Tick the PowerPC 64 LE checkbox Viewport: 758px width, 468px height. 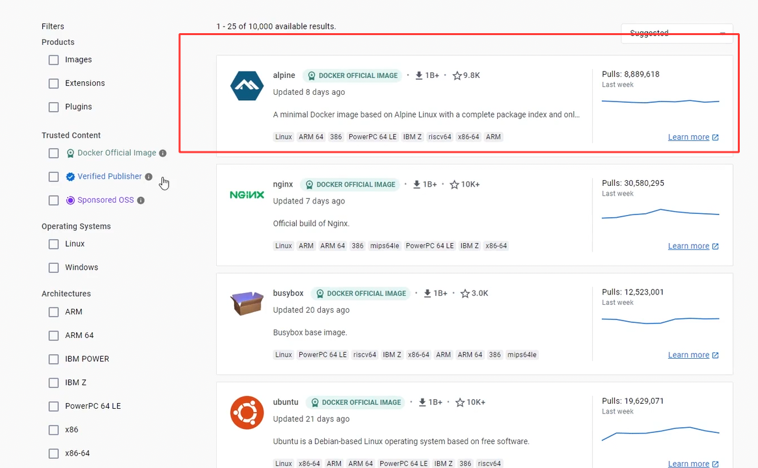tap(53, 407)
